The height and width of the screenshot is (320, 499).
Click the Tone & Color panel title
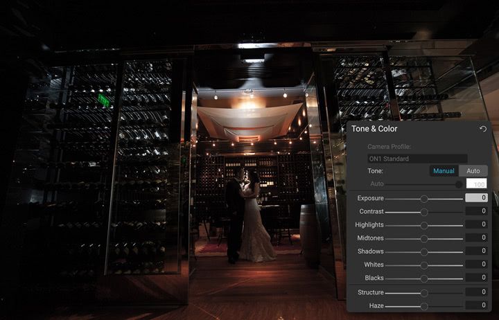pyautogui.click(x=374, y=129)
